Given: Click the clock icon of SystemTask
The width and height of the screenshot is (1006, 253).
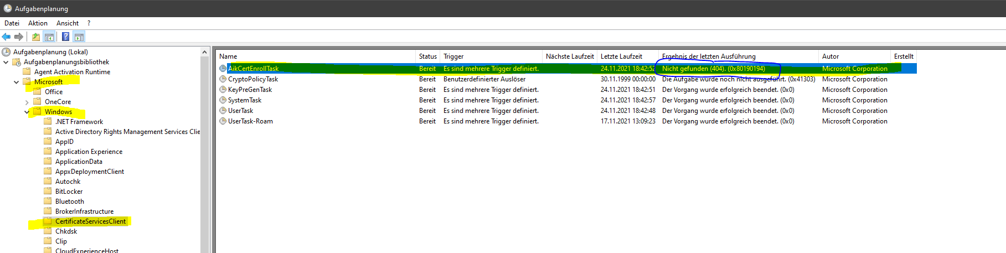Looking at the screenshot, I should tap(223, 100).
